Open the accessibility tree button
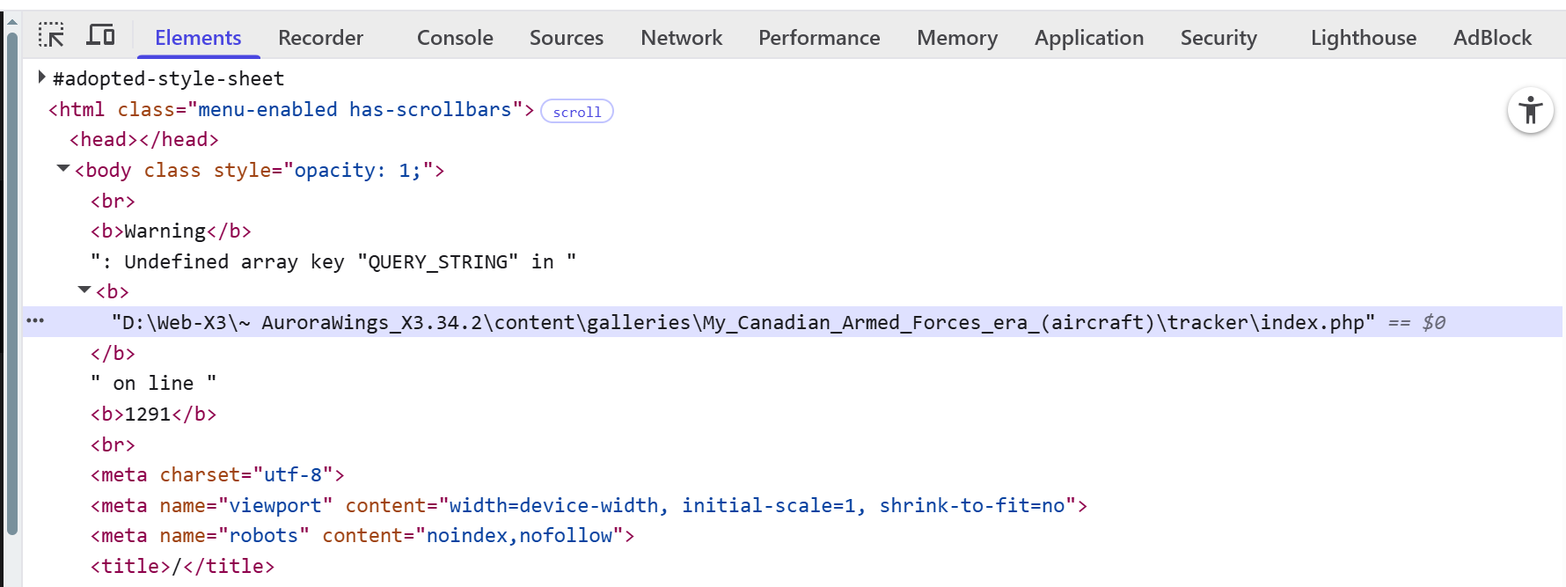The image size is (1566, 587). pos(1530,111)
